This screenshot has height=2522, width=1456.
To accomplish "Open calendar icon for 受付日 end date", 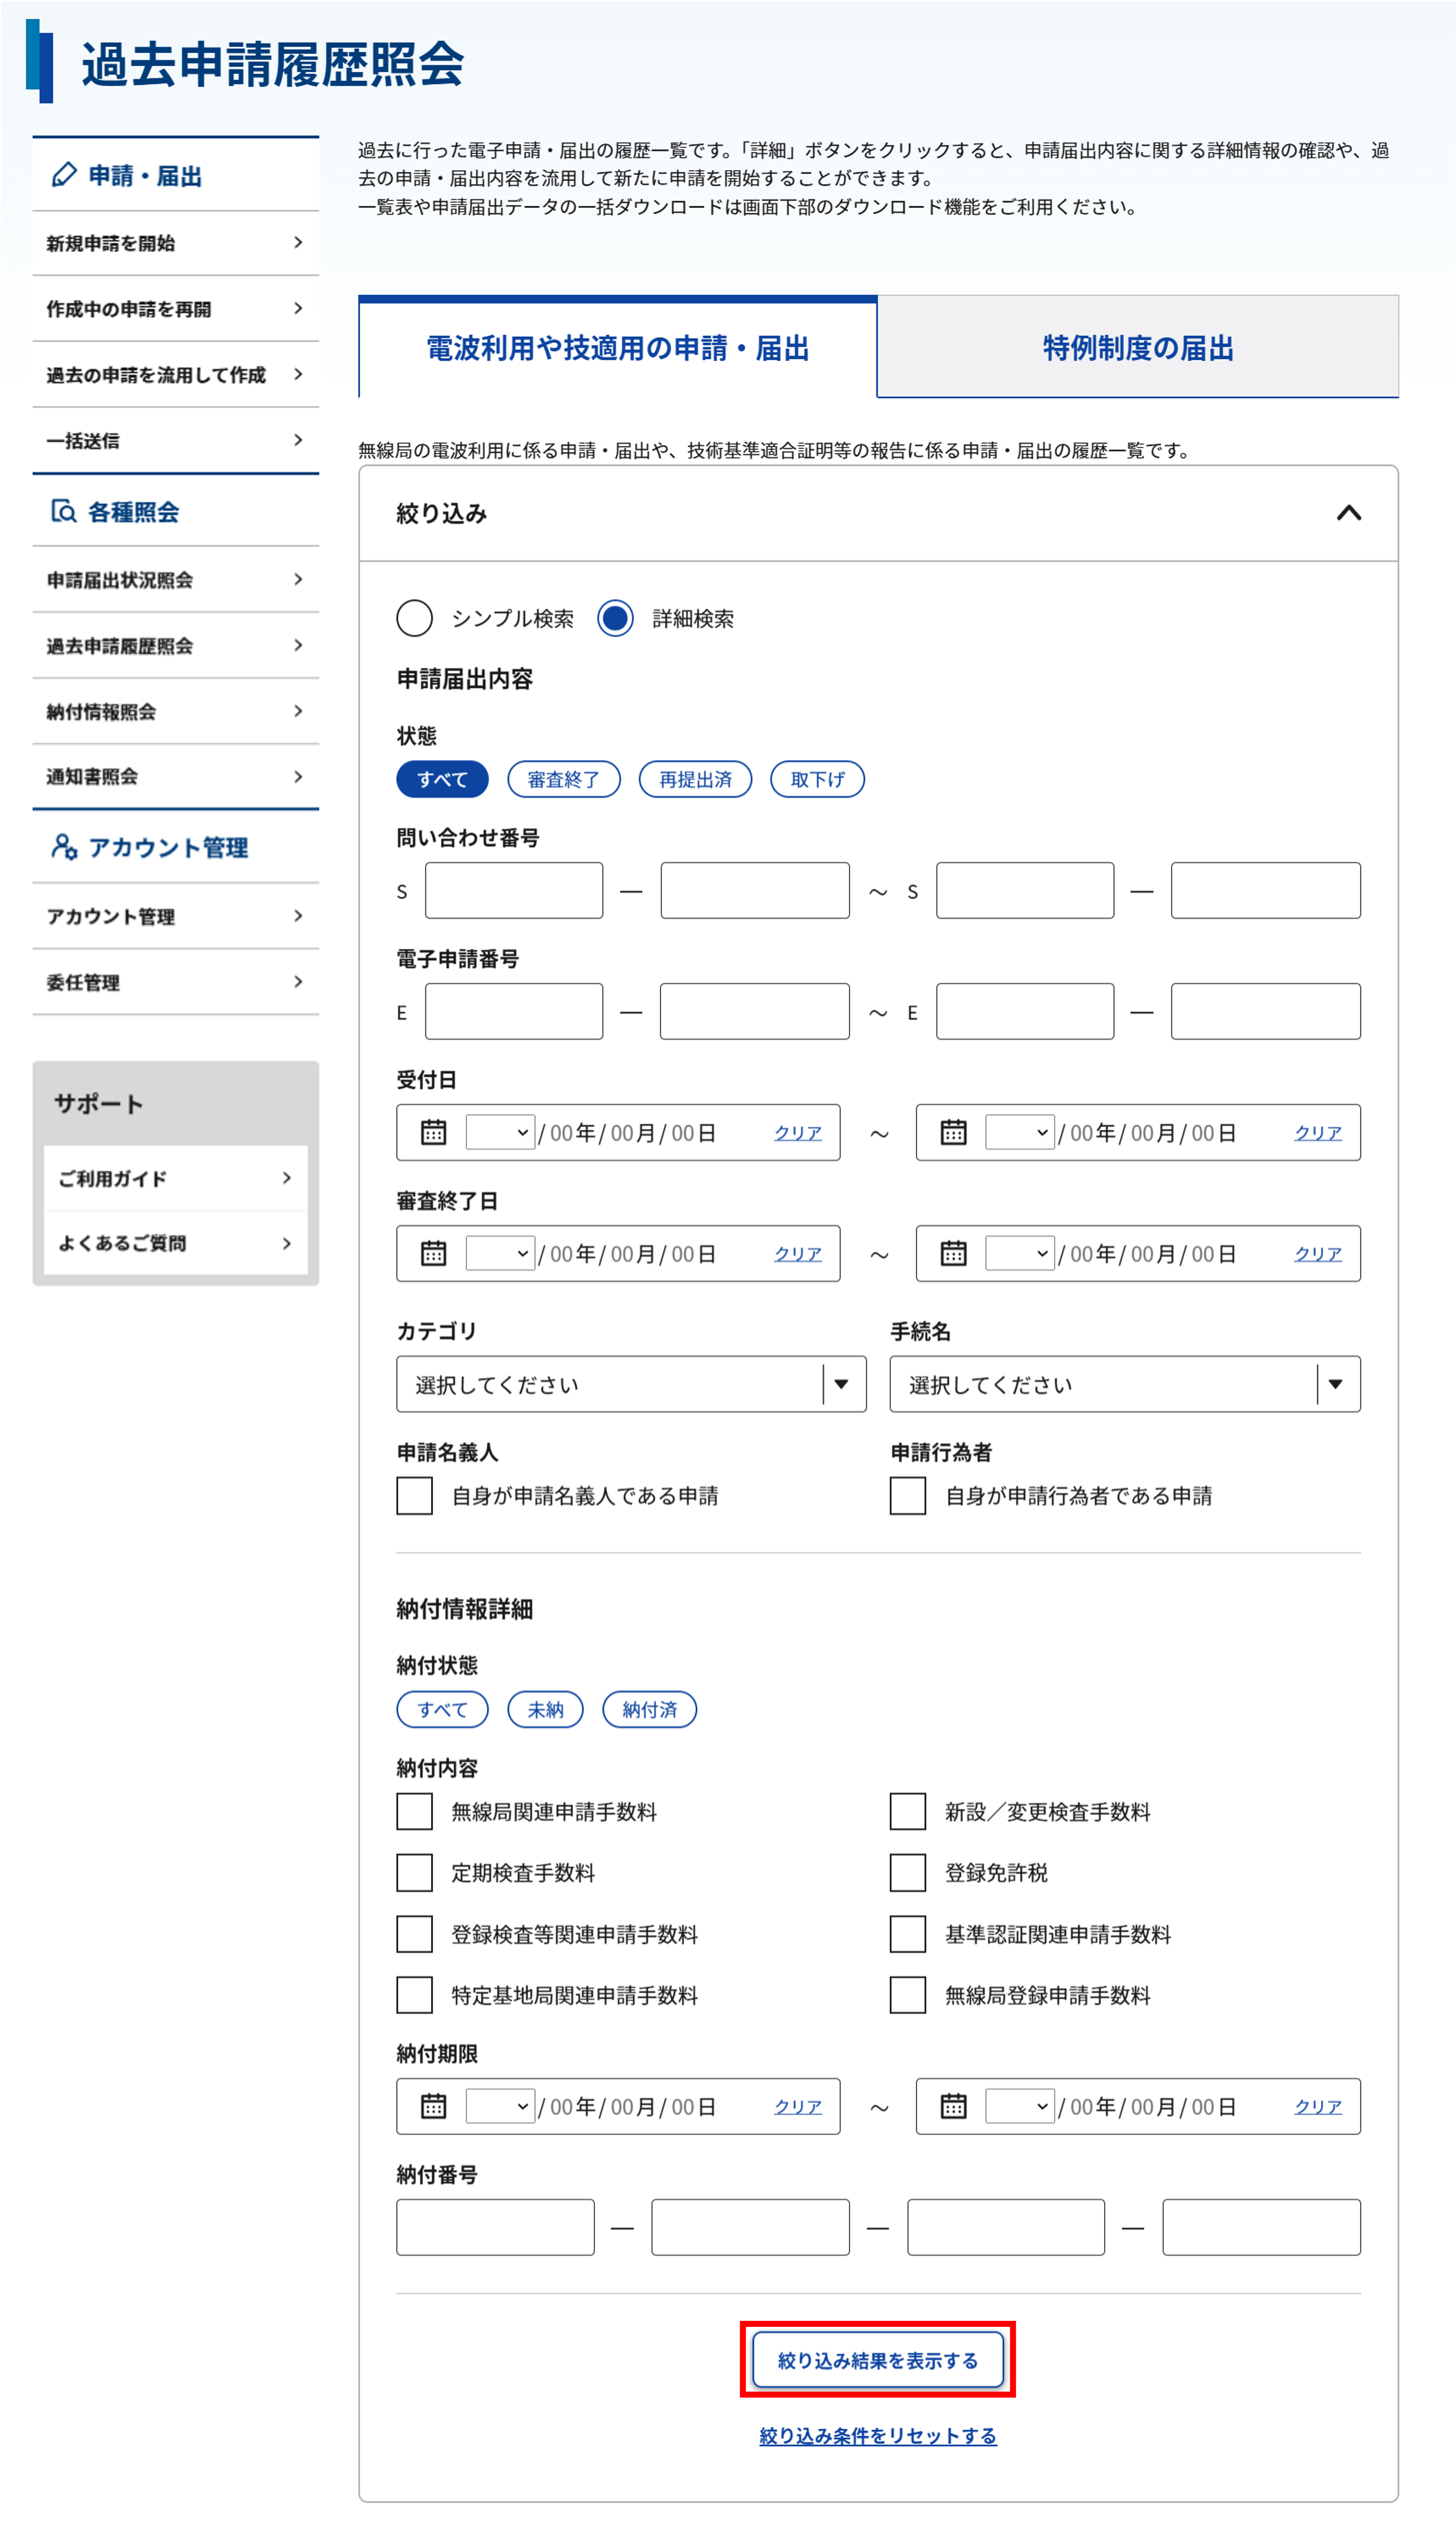I will coord(953,1131).
